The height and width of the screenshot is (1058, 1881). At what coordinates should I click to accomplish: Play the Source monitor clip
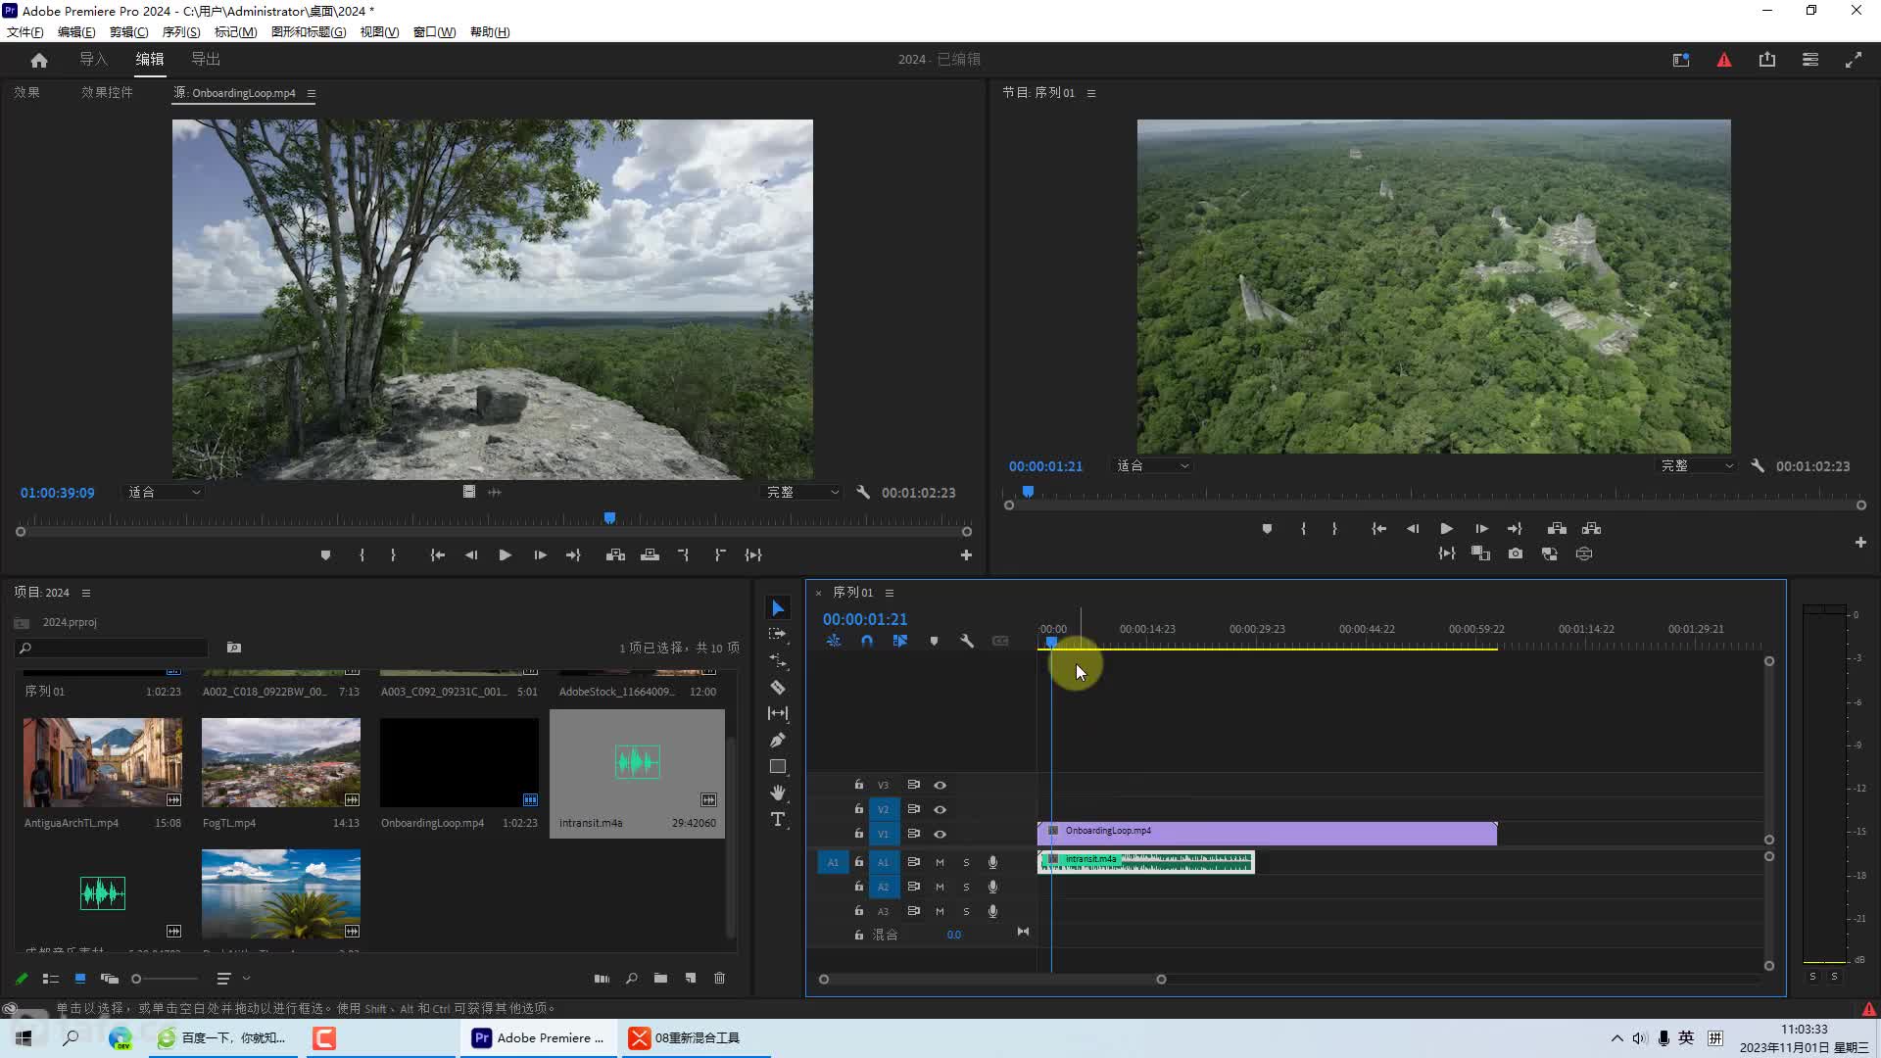506,555
